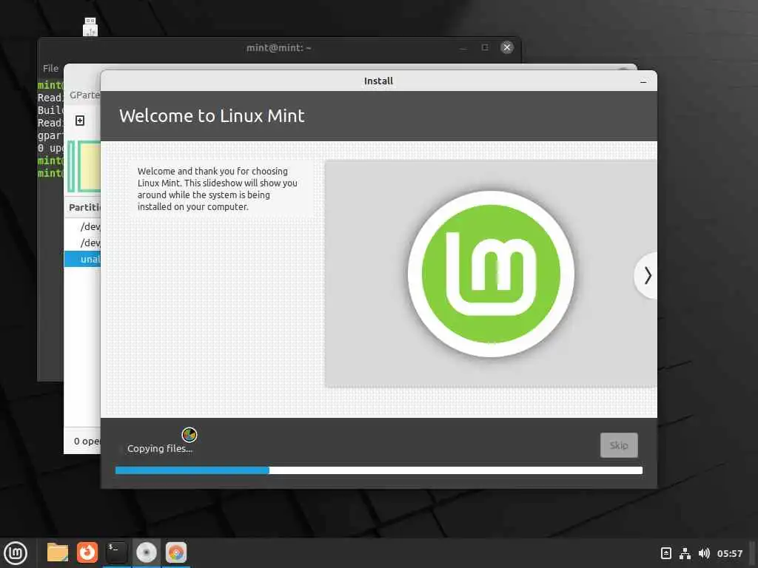Close the mint@mint terminal window
The width and height of the screenshot is (758, 568).
(x=506, y=47)
